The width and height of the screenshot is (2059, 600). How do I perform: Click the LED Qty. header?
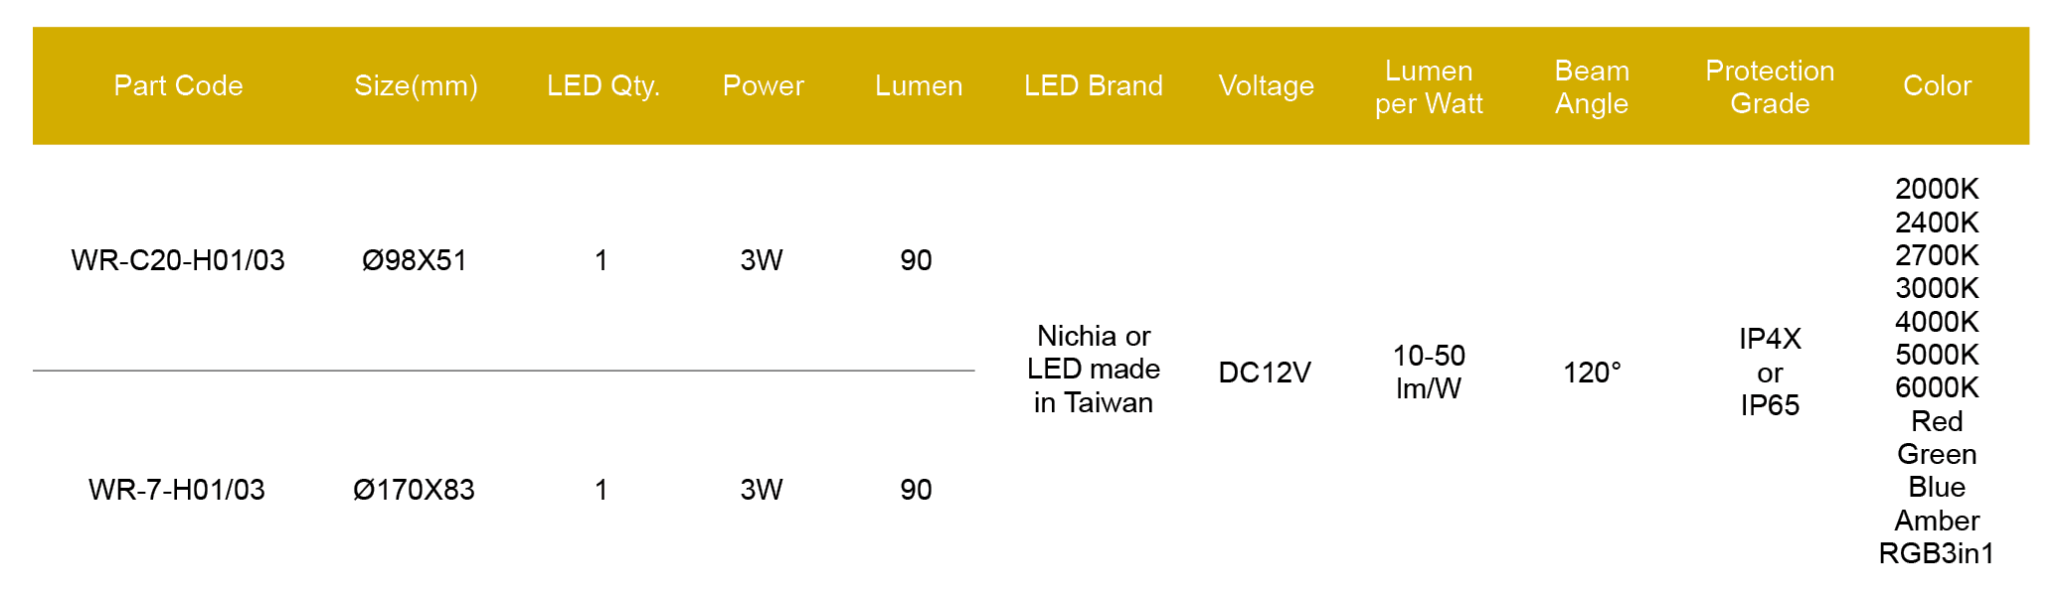point(602,86)
